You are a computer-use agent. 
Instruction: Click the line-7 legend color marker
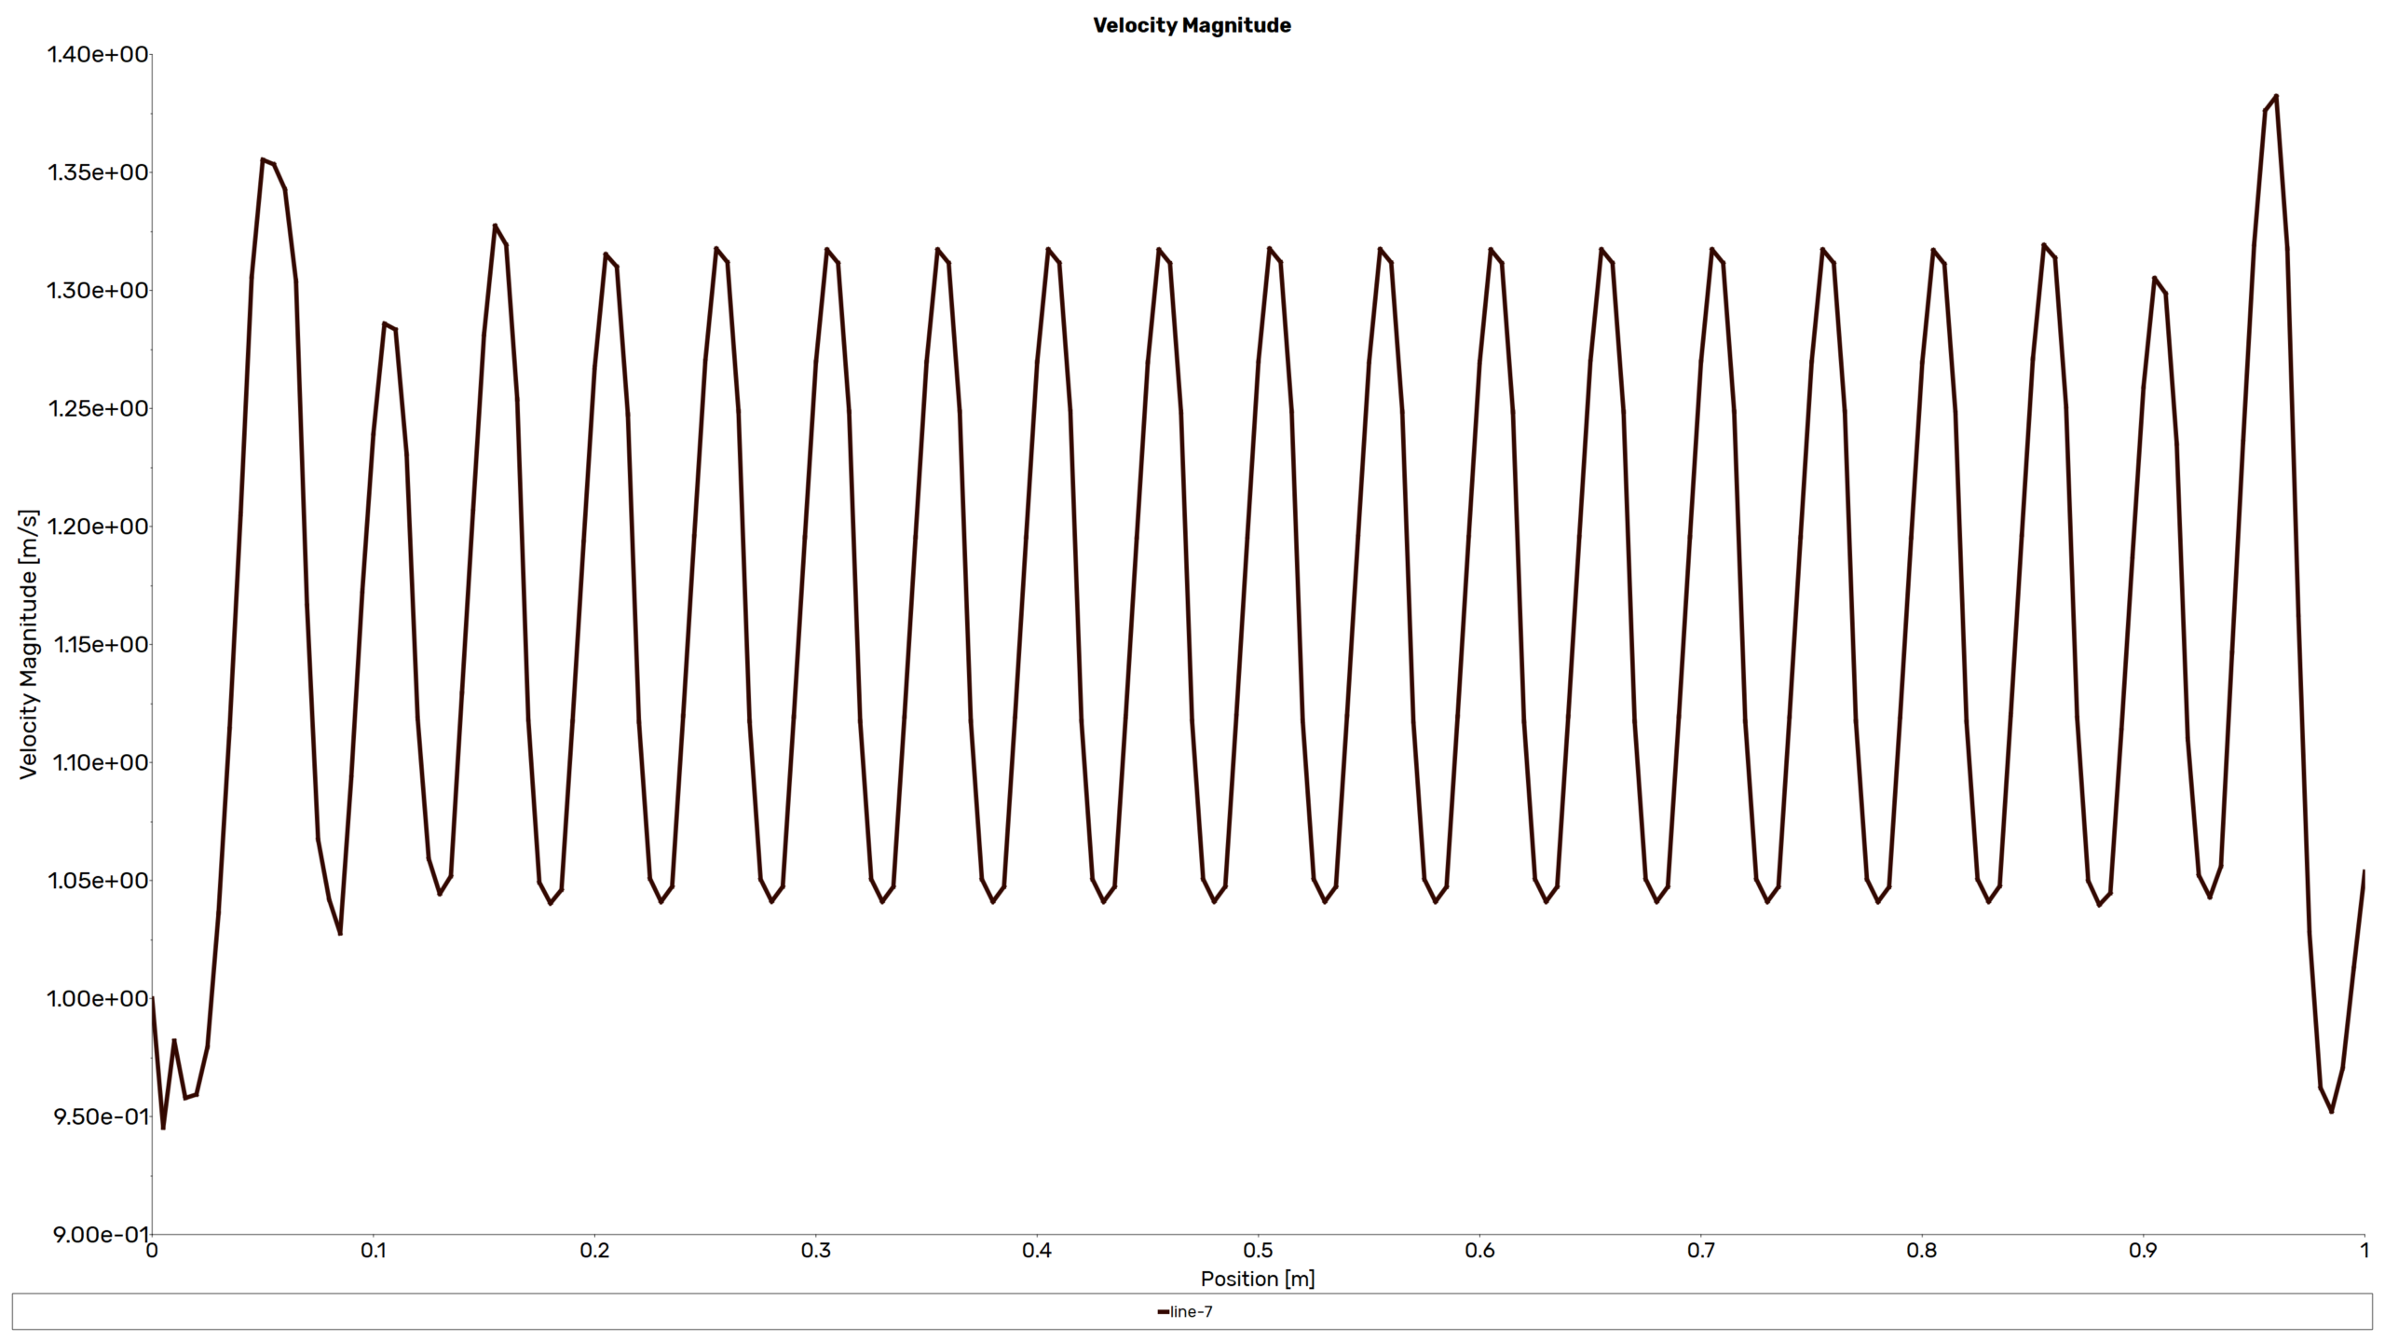[1163, 1312]
